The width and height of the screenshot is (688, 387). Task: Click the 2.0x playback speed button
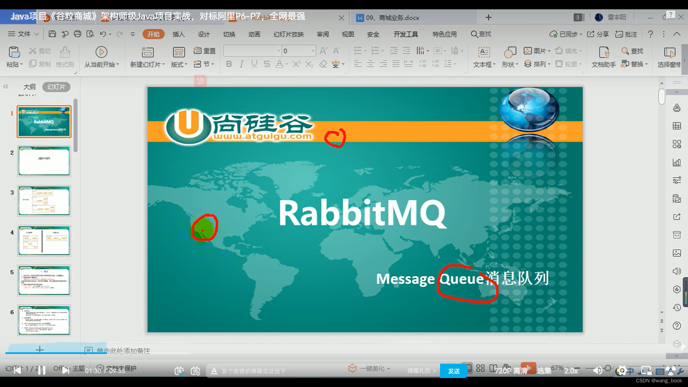pyautogui.click(x=571, y=371)
